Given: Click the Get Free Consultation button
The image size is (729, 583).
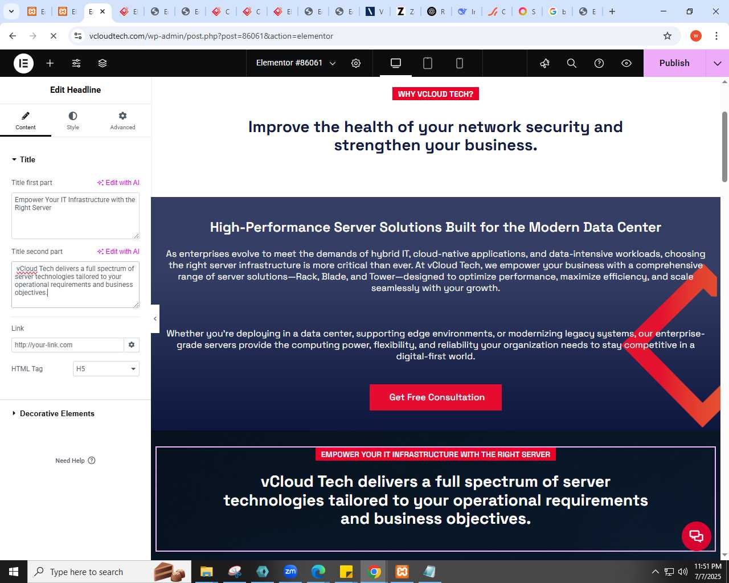Looking at the screenshot, I should [436, 397].
